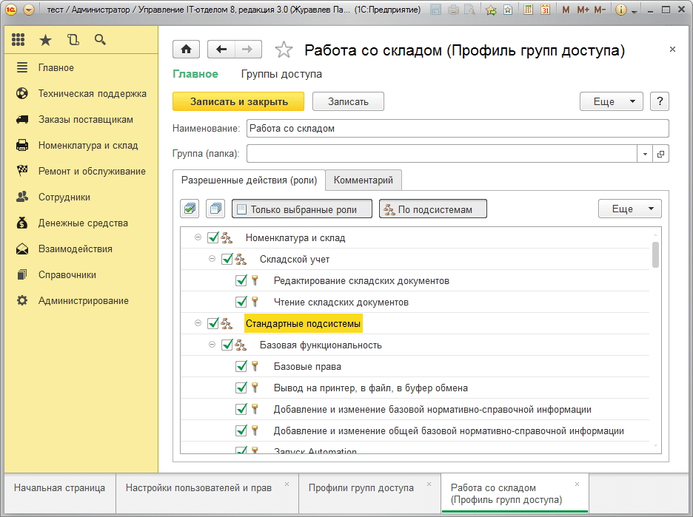
Task: Toggle checkbox for Складской учет
Action: (227, 259)
